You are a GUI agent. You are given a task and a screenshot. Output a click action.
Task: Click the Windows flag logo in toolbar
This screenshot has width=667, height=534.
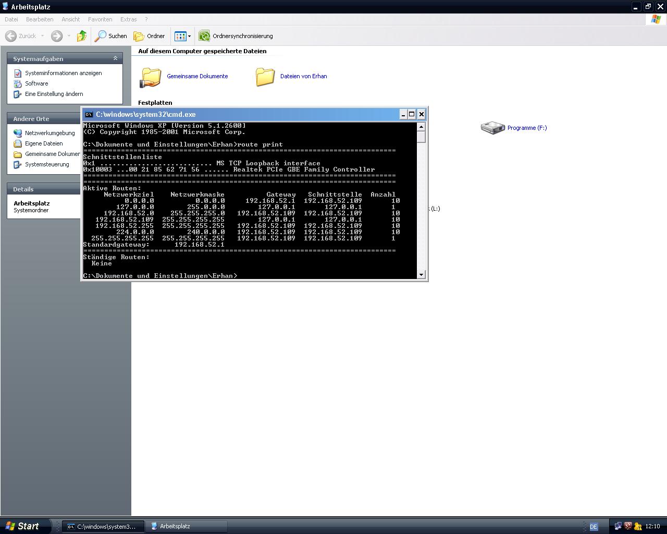tap(656, 19)
